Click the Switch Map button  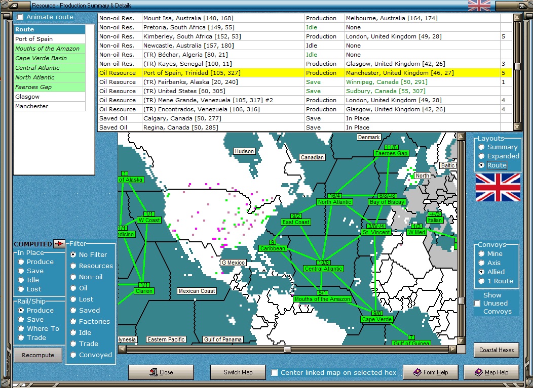tap(238, 372)
